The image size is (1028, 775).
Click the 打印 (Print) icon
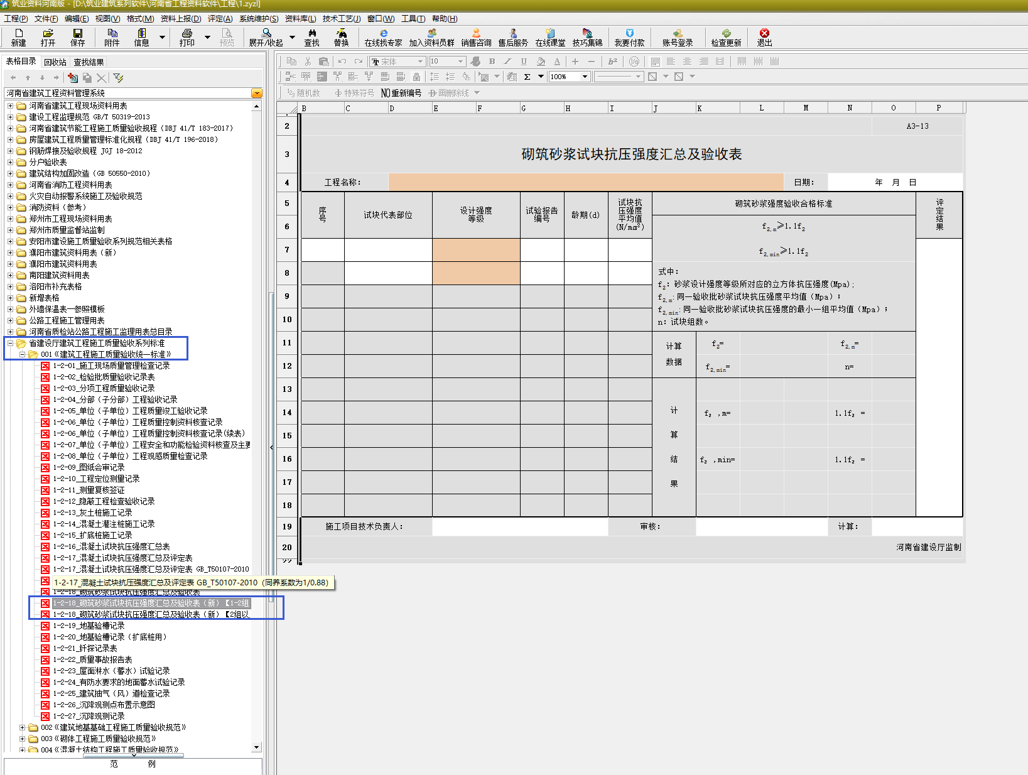[187, 38]
